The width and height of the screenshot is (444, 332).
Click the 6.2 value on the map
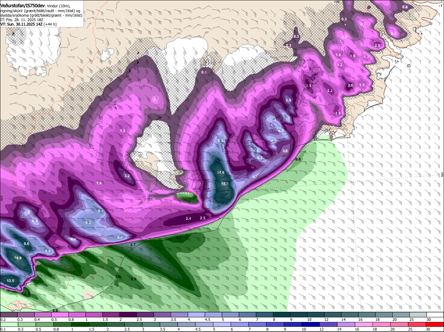[x=260, y=158]
